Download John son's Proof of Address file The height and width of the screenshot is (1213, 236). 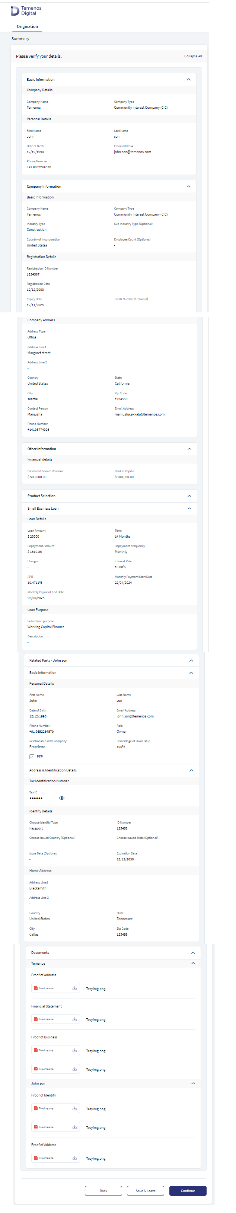[x=74, y=1158]
